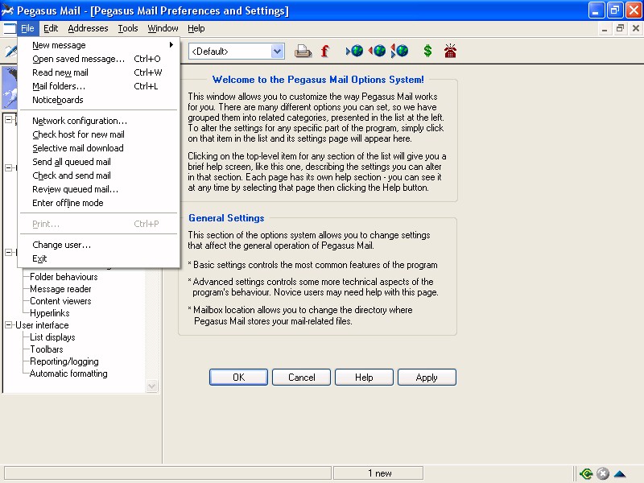
Task: Click the red ringing telephone icon
Action: coord(450,51)
